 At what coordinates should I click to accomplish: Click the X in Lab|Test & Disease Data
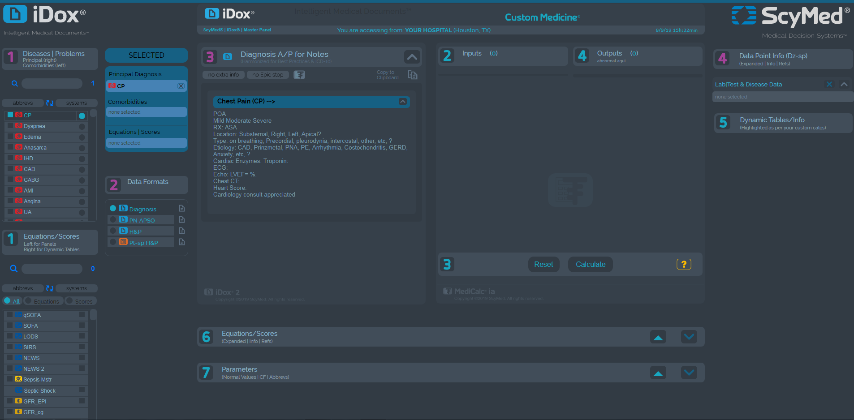tap(829, 84)
